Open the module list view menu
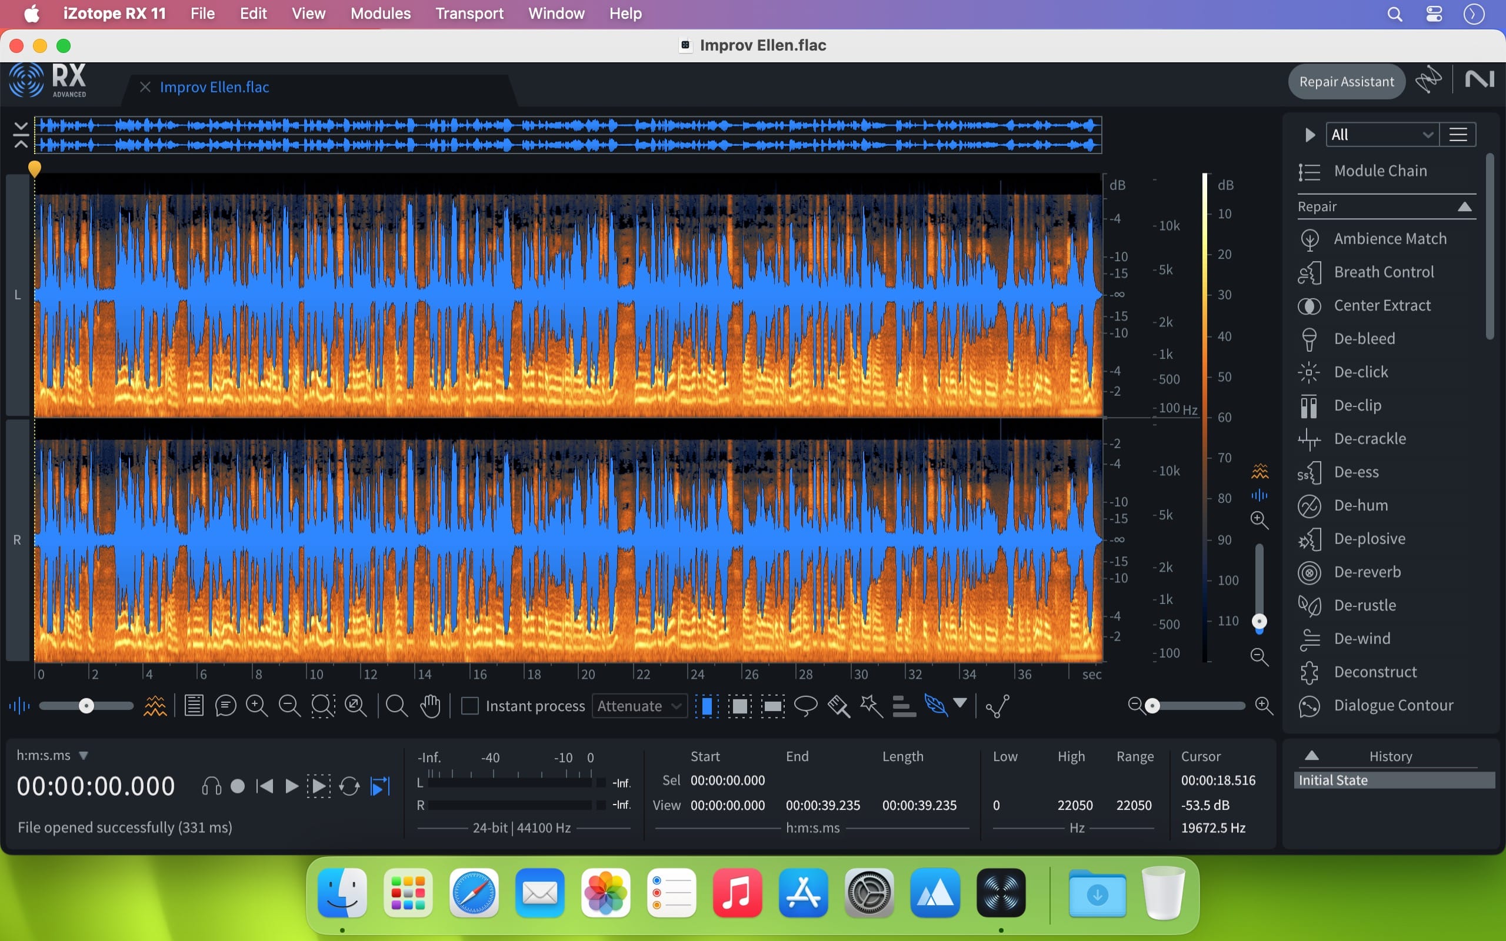 [1458, 135]
